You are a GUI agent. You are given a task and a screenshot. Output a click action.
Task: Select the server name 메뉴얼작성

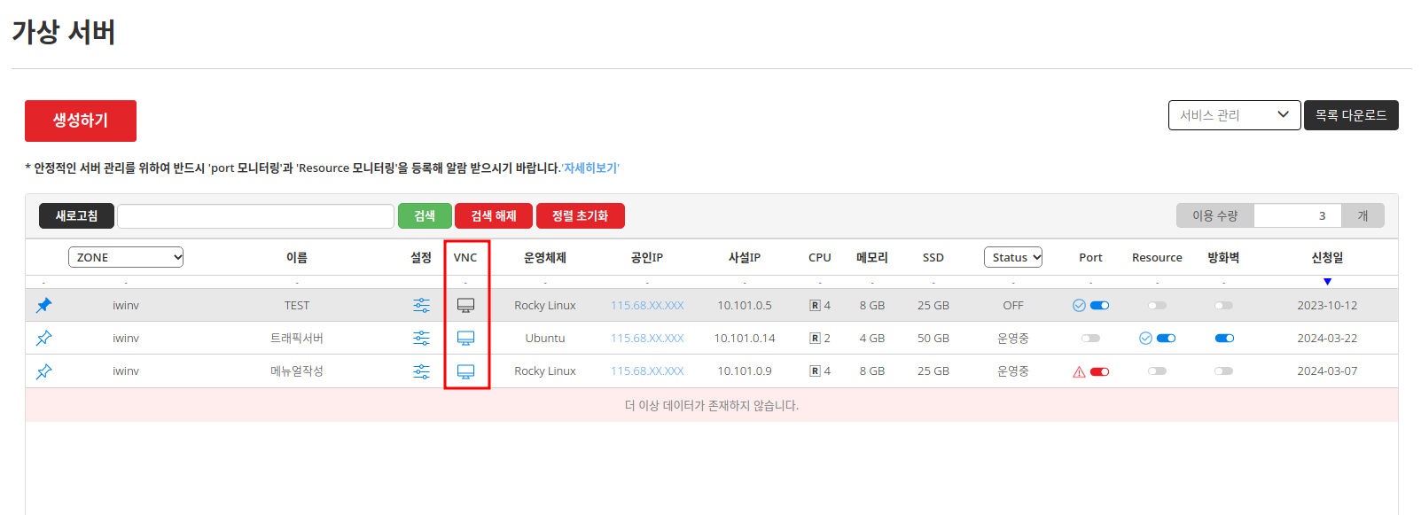tap(297, 371)
